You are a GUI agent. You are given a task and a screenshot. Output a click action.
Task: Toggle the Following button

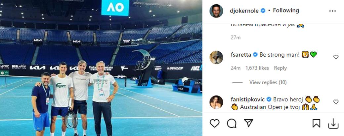click(286, 11)
